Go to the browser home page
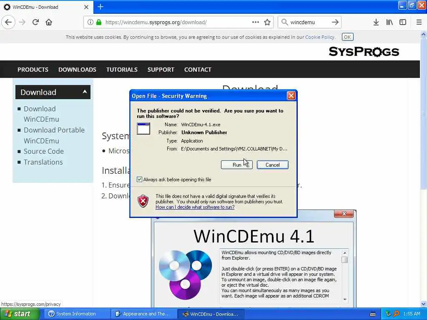The width and height of the screenshot is (427, 320). tap(49, 22)
